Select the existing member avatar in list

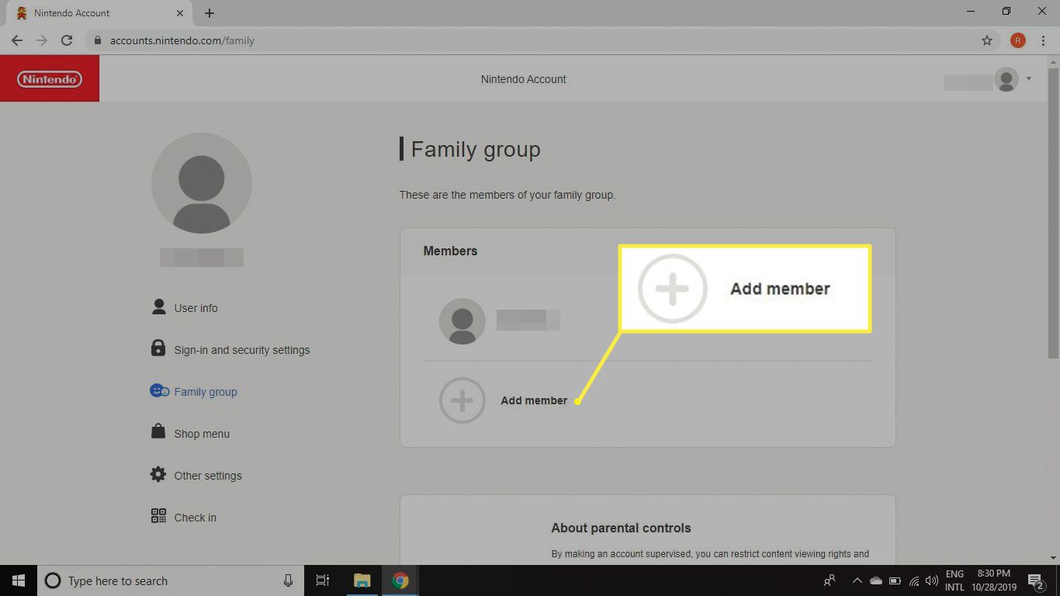coord(462,321)
